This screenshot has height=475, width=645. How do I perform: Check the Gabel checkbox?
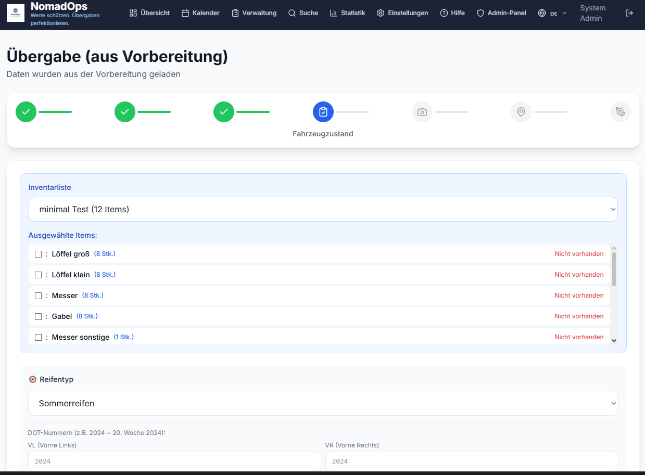38,316
